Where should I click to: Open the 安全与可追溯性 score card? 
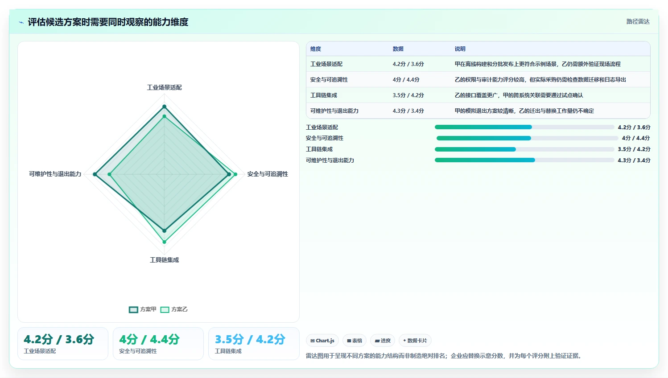point(158,344)
